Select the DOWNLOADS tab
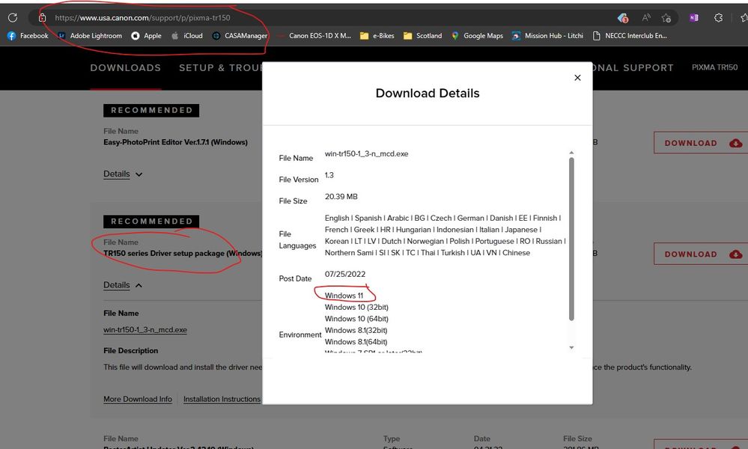The image size is (748, 449). coord(124,67)
